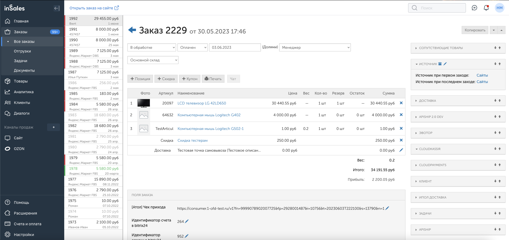Remove the Скидка тестерам discount row

pos(401,140)
